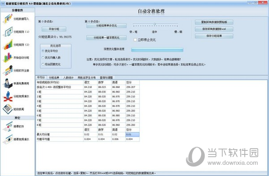Switch to 人数统计 tab
The image size is (269, 176).
(x=68, y=78)
